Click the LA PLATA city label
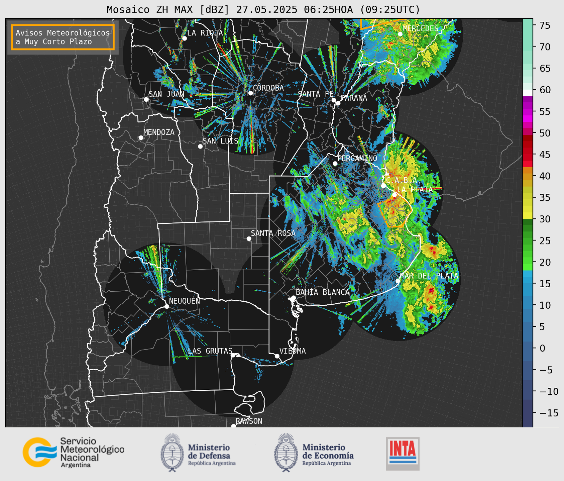 click(x=415, y=189)
